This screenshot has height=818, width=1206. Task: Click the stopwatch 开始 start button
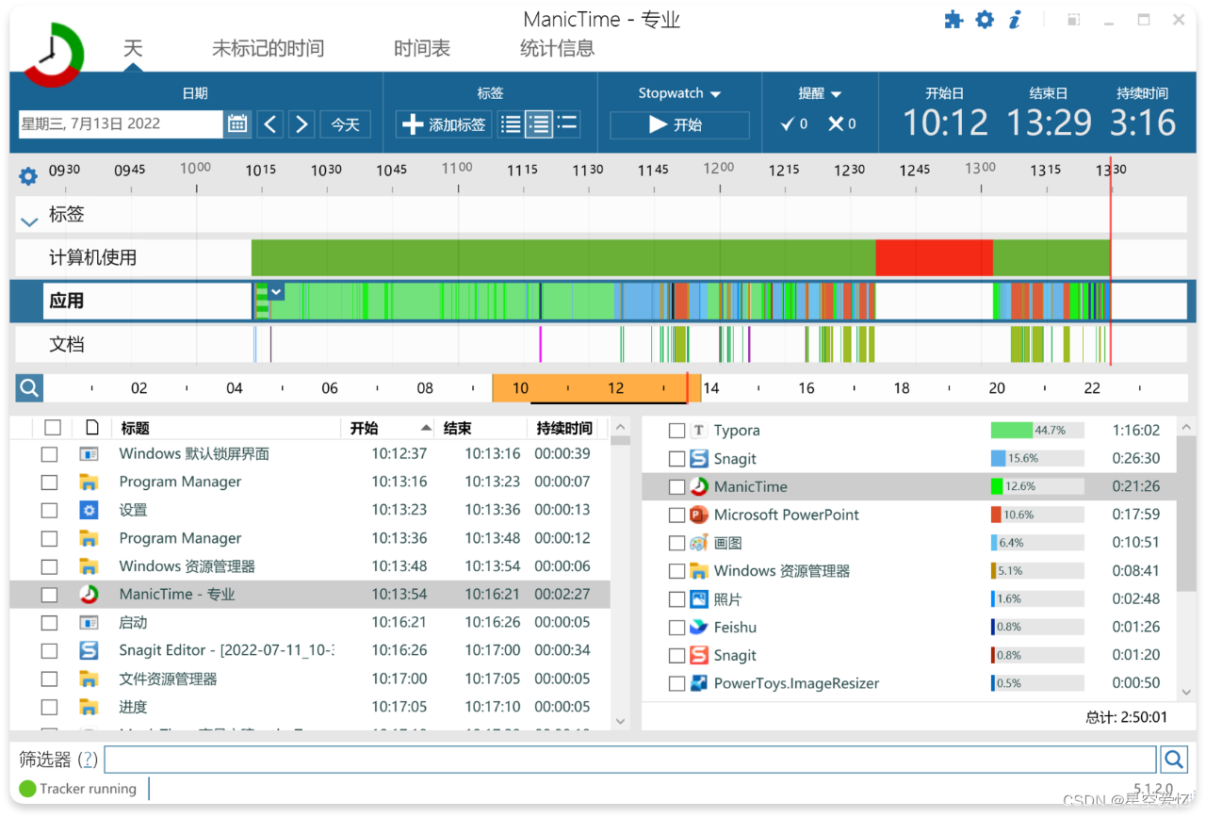(x=679, y=124)
